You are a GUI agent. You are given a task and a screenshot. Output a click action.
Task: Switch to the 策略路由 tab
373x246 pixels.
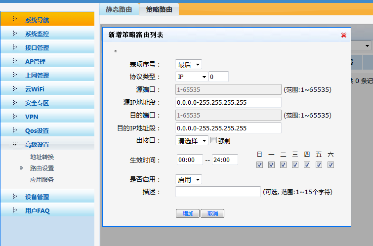click(x=159, y=9)
